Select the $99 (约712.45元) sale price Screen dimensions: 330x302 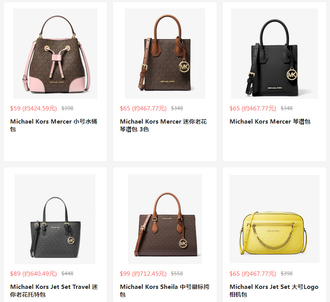tap(143, 274)
